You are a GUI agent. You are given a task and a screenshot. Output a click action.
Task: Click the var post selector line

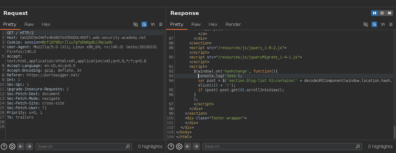(x=295, y=83)
